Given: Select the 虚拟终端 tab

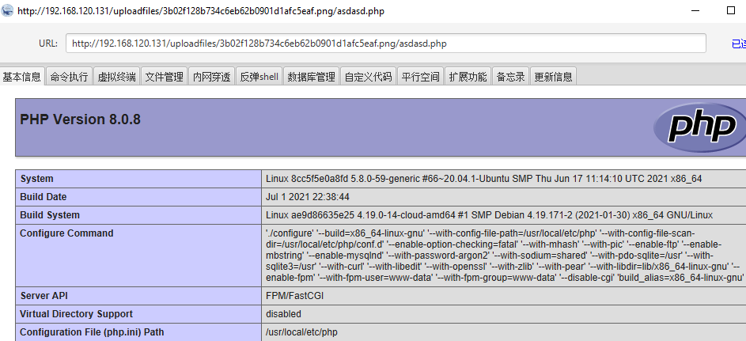Looking at the screenshot, I should click(117, 77).
